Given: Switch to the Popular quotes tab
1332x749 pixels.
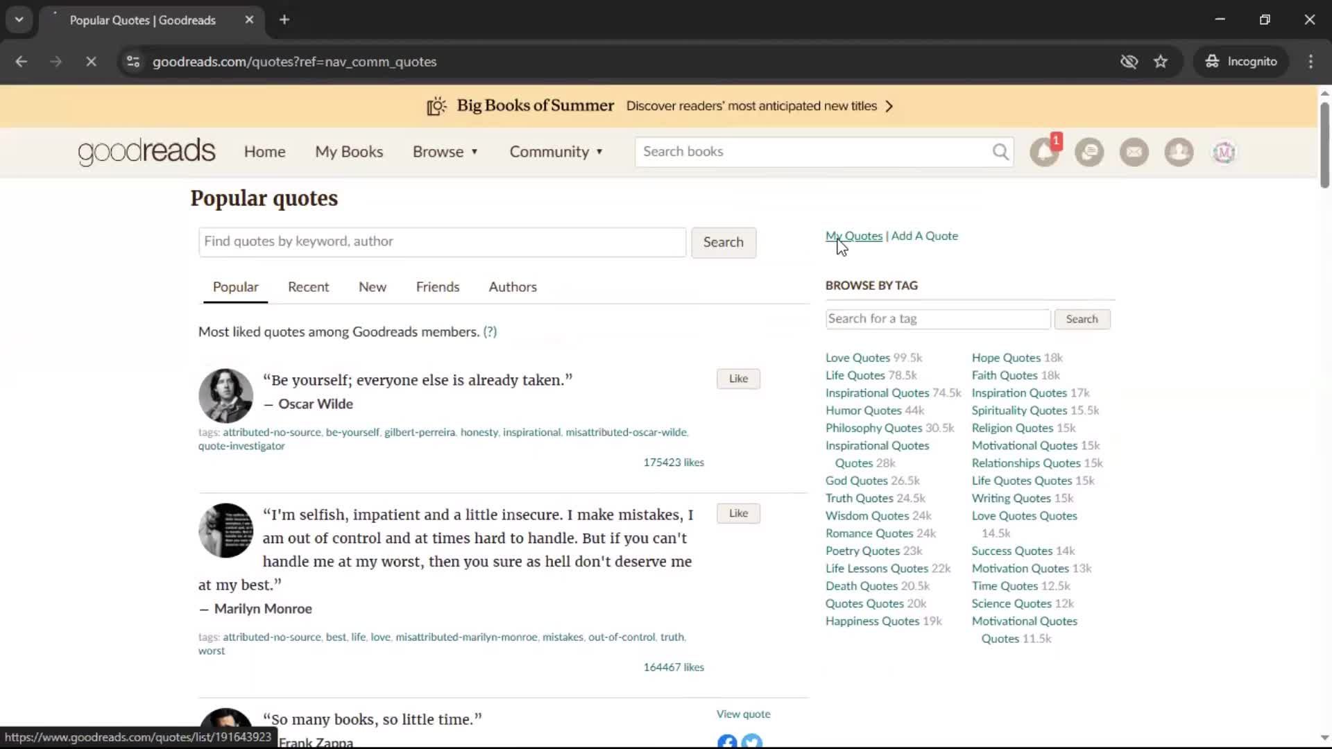Looking at the screenshot, I should [x=235, y=287].
